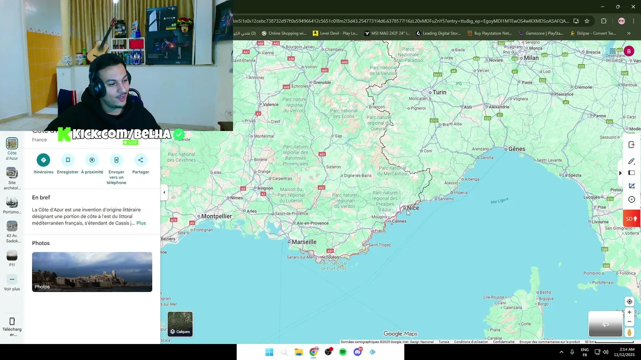This screenshot has height=360, width=641.
Task: Open the Windows Start menu
Action: click(269, 352)
